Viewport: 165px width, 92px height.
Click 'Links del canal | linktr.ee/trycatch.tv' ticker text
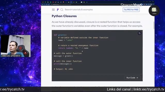(136, 89)
